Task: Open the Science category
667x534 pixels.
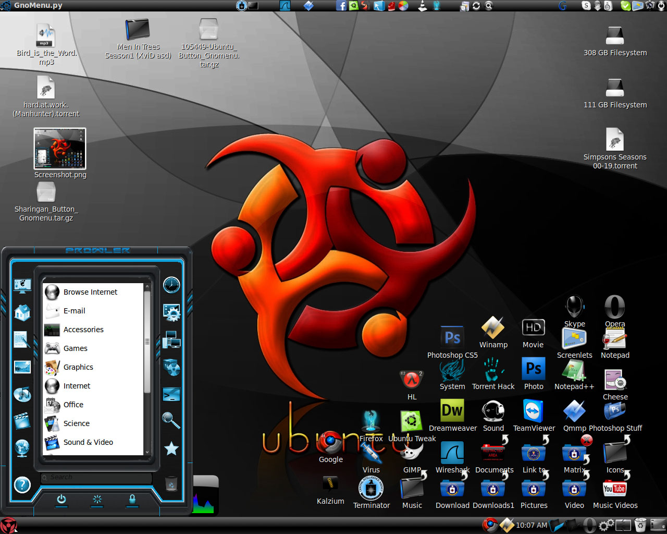Action: (x=93, y=423)
